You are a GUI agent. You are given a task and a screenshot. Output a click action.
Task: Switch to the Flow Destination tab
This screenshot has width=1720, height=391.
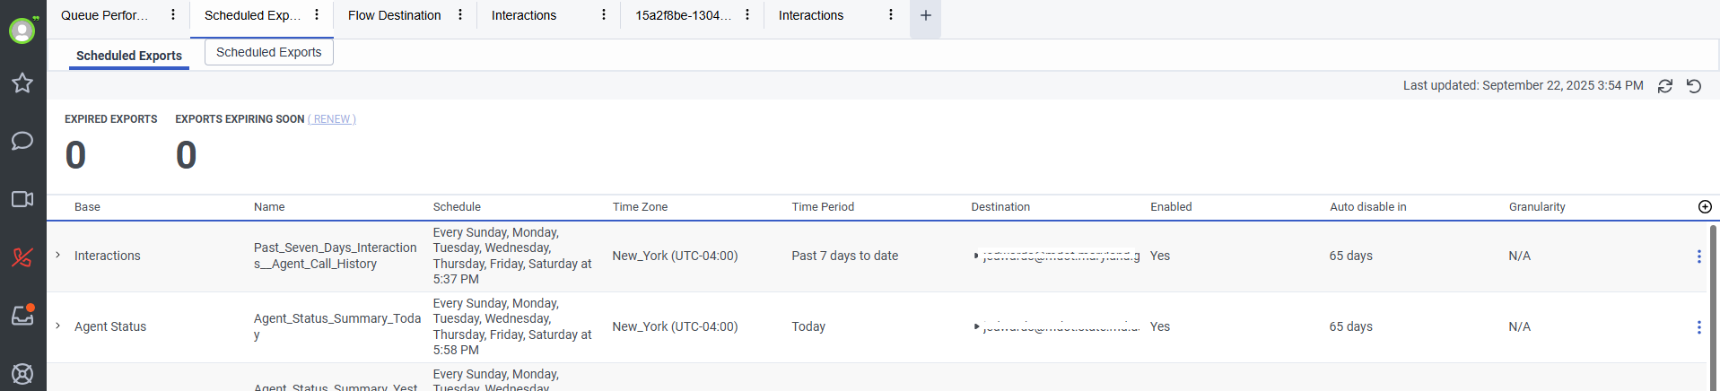(x=394, y=15)
